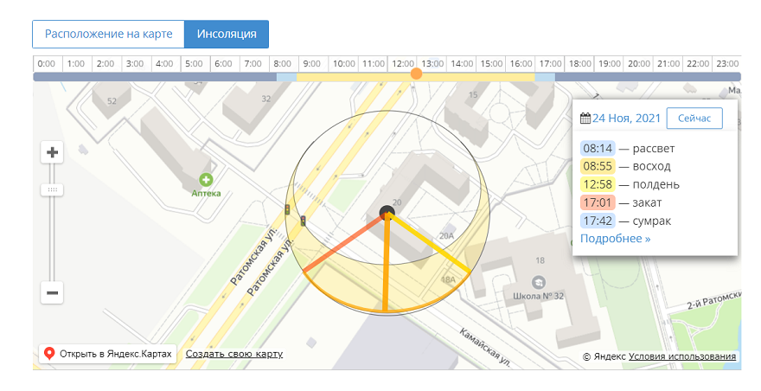761x391 pixels.
Task: Click the Школа № 32 school icon
Action: click(538, 283)
